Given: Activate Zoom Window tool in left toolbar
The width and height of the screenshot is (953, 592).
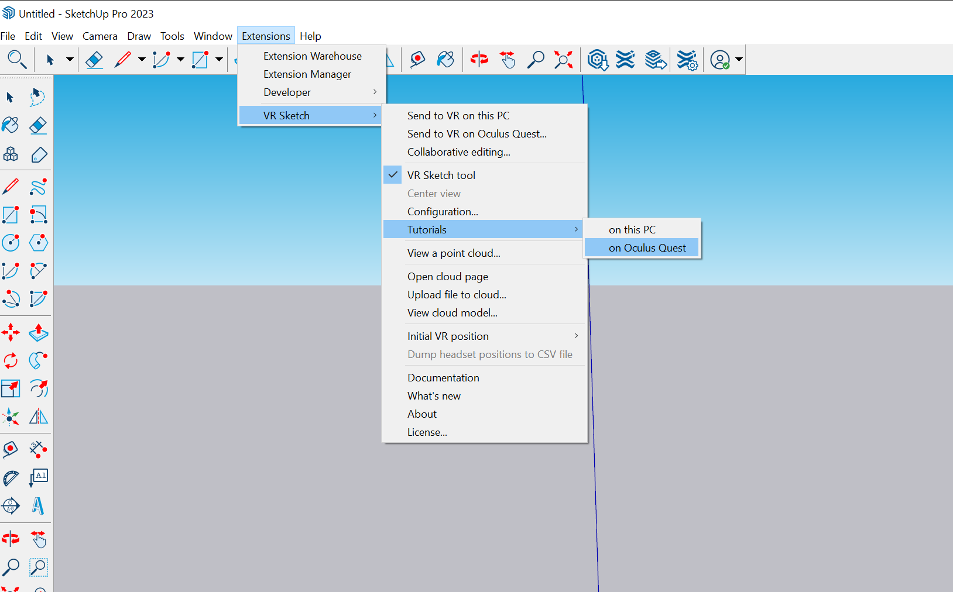Looking at the screenshot, I should point(38,567).
